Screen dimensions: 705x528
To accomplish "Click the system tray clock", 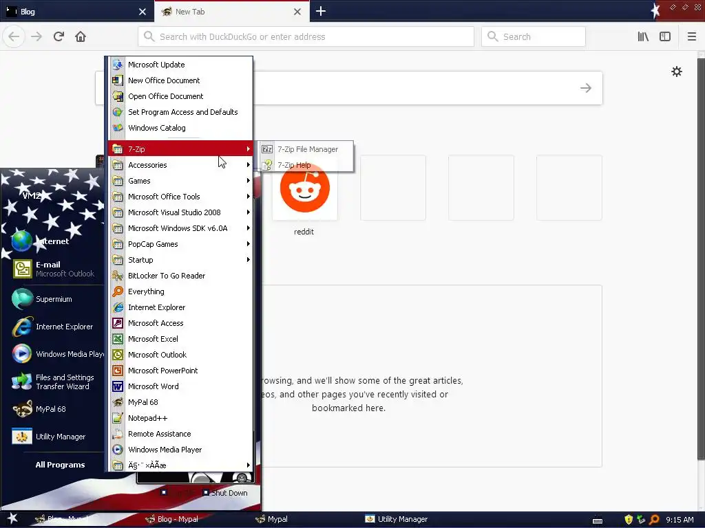I will tap(680, 520).
